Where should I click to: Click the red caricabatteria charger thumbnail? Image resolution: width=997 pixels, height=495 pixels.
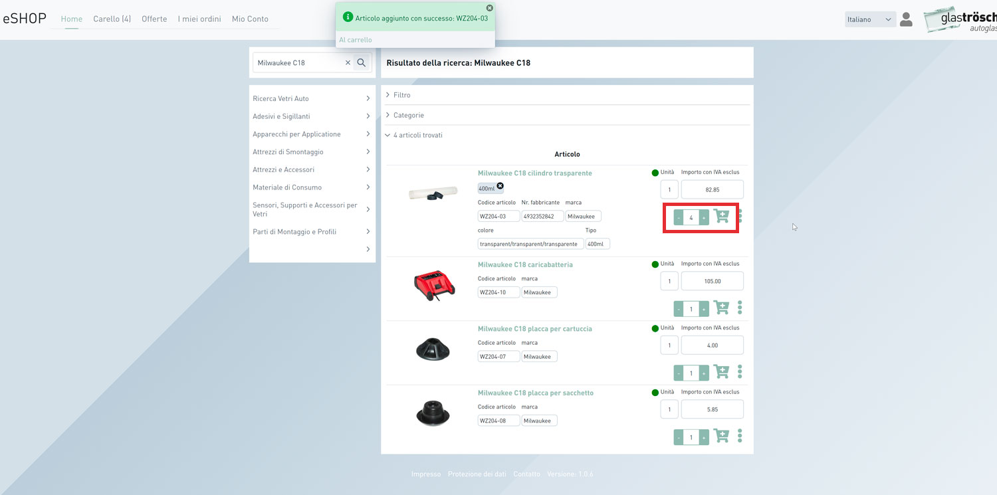tap(433, 286)
